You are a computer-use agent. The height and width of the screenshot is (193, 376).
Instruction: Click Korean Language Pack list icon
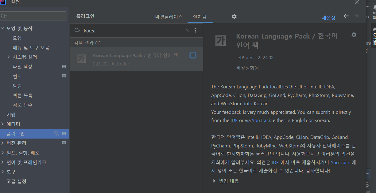[81, 59]
